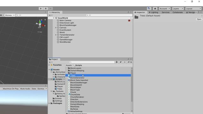Open the collab search icon in top toolbar
Screen dimensions: 203x114
pos(149,9)
